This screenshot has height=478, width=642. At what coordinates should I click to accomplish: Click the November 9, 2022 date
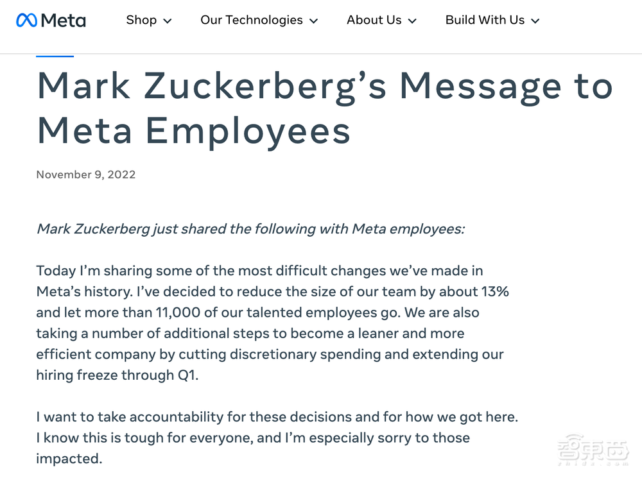[x=86, y=175]
